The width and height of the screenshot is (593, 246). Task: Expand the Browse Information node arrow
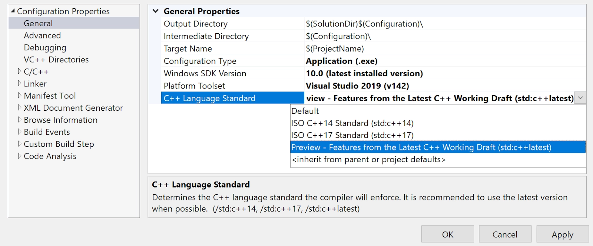tap(20, 120)
